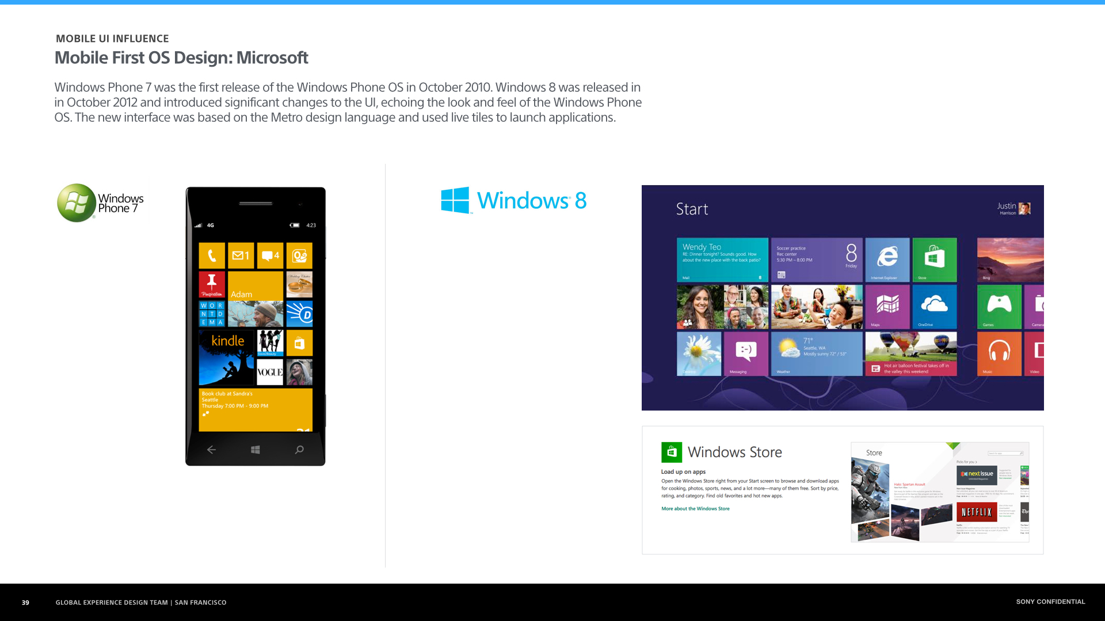Open the Netflix app in Store screenshot
Screen dimensions: 1105x621
tap(977, 512)
